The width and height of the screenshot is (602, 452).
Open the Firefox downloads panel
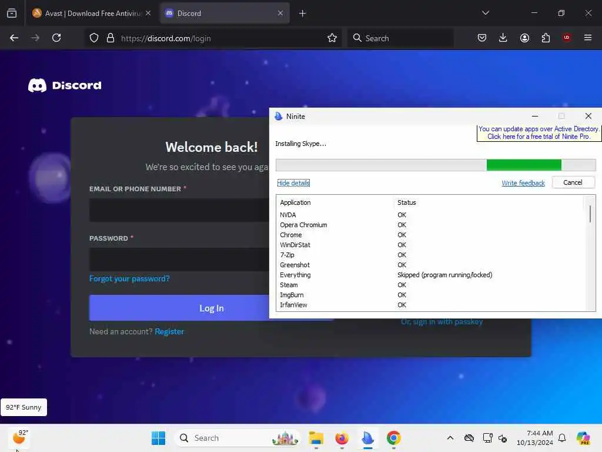(503, 38)
